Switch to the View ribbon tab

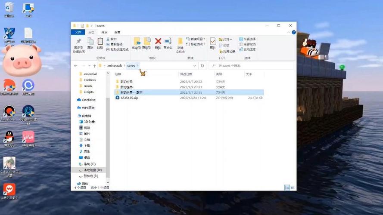coord(117,32)
